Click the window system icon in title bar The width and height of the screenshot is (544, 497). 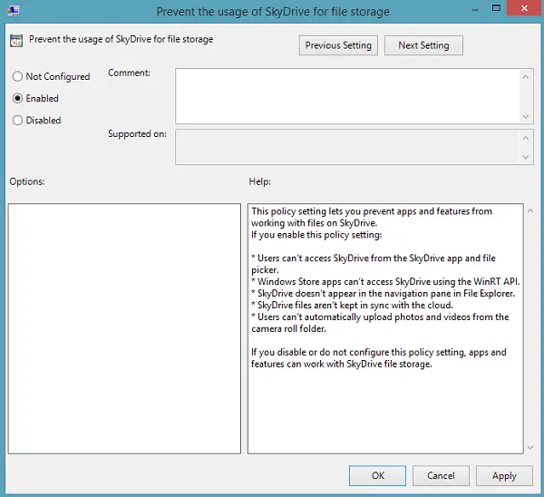14,11
